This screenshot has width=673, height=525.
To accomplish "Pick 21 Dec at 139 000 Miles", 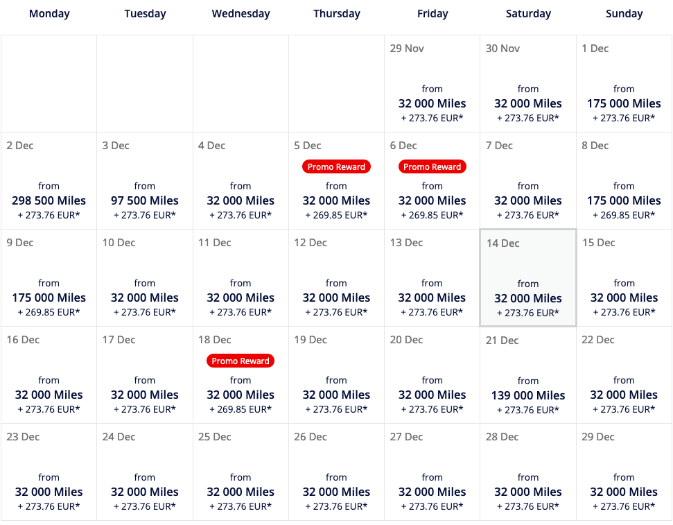I will 528,375.
